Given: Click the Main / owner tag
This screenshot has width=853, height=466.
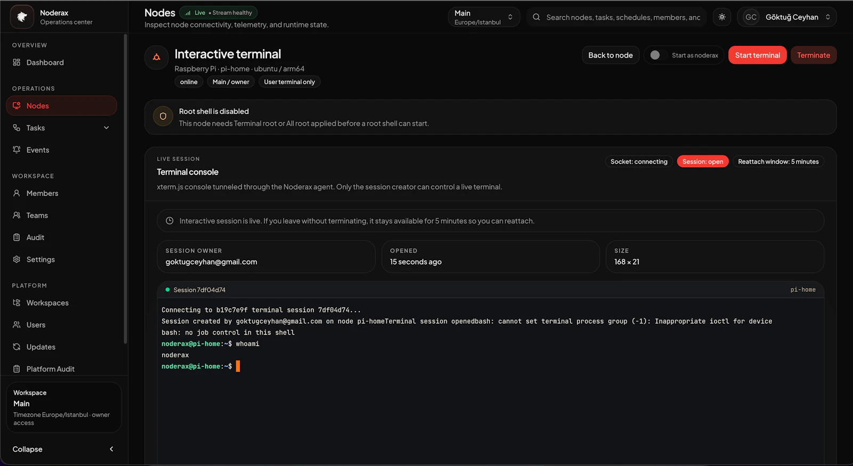Looking at the screenshot, I should pos(231,82).
